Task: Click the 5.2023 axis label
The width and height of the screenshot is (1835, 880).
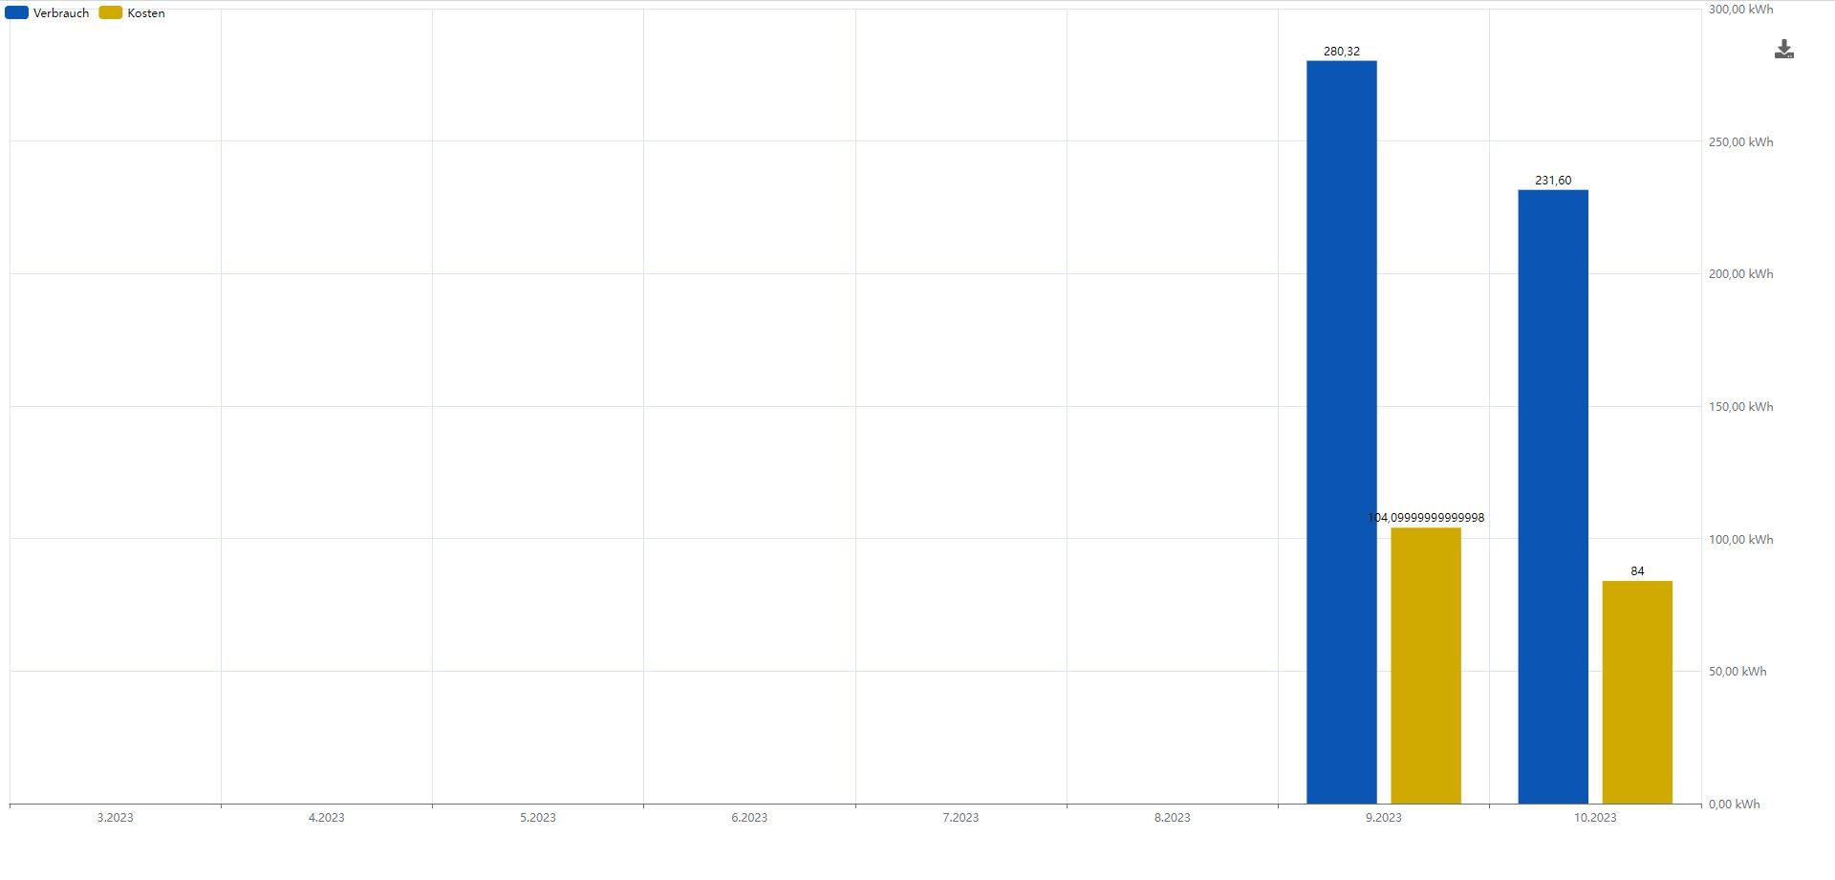Action: [538, 818]
